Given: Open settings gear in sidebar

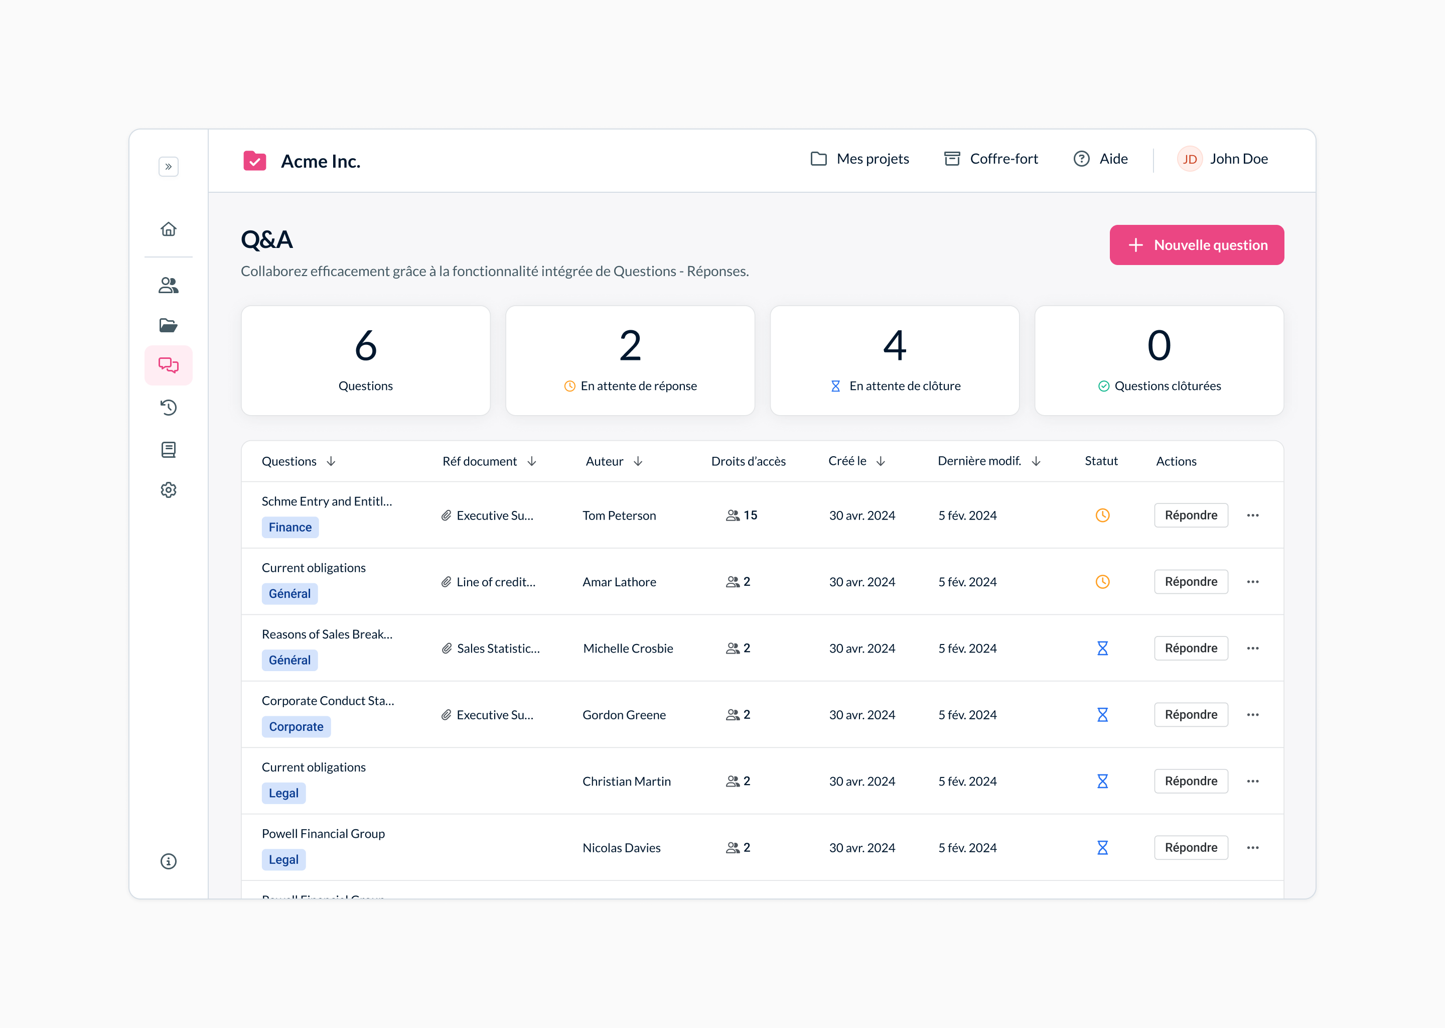Looking at the screenshot, I should 168,490.
